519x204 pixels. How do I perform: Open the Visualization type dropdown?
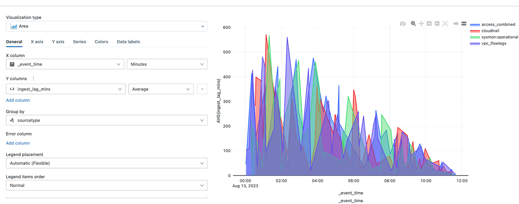click(x=106, y=27)
